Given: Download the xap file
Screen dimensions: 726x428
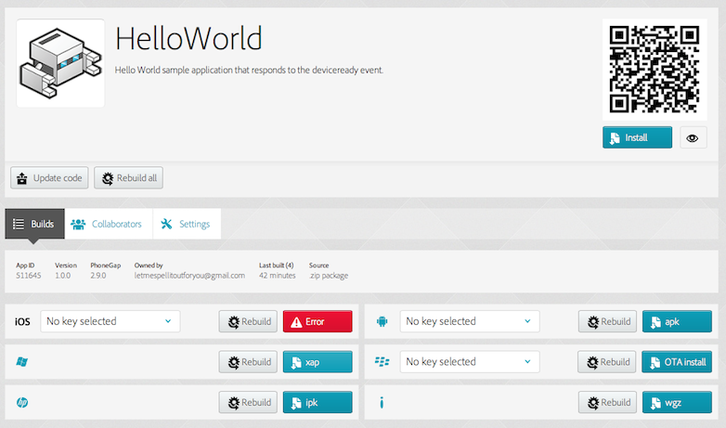Looking at the screenshot, I should [x=318, y=362].
